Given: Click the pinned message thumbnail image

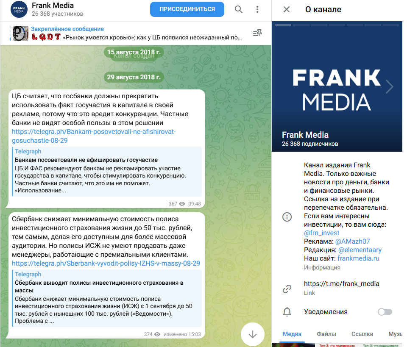Looking at the screenshot, I should 21,33.
